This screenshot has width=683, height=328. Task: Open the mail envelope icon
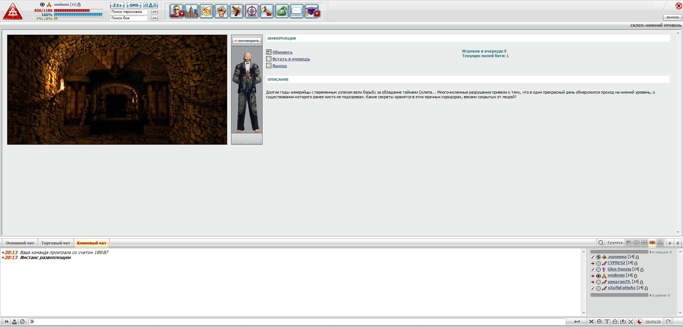(x=296, y=11)
